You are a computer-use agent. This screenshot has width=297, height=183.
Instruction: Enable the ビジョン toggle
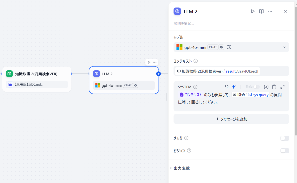pyautogui.click(x=285, y=151)
